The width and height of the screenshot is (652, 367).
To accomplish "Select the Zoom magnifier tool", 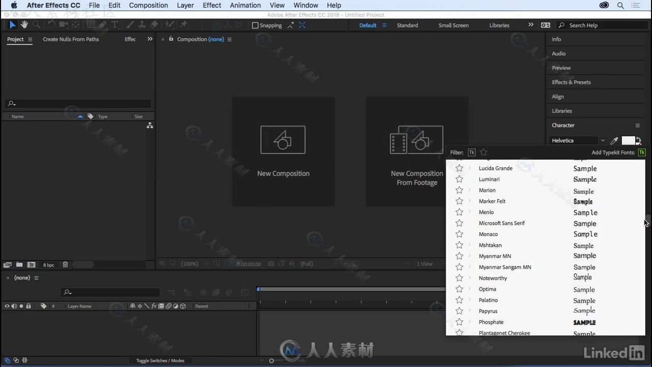I will tap(36, 24).
